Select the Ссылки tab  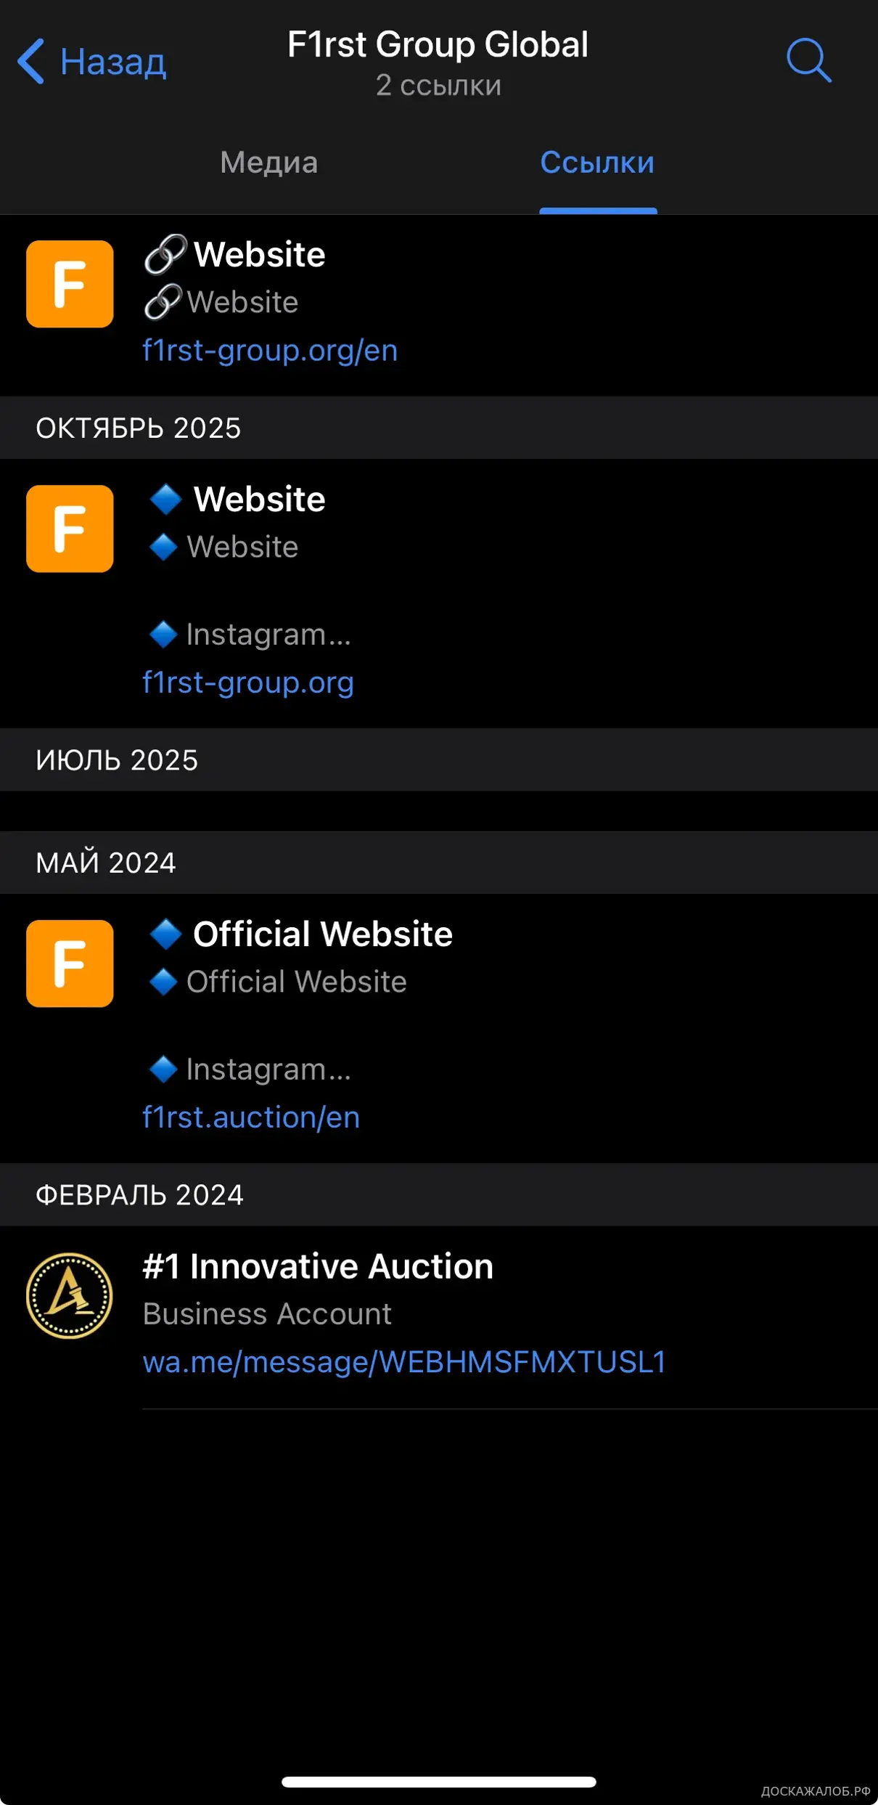point(597,163)
